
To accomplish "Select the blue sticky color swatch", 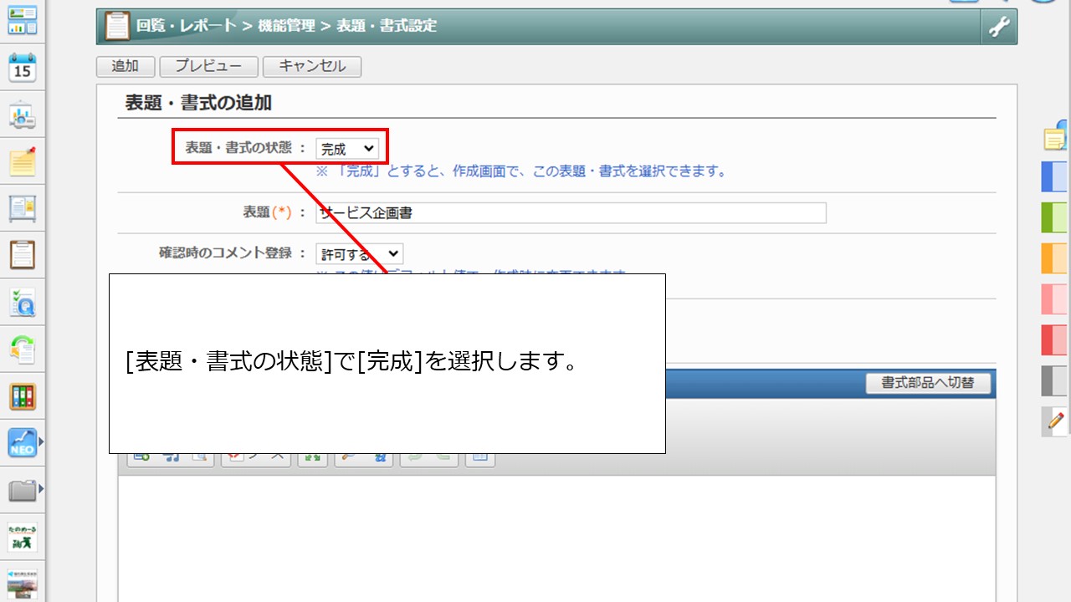I will coord(1055,176).
